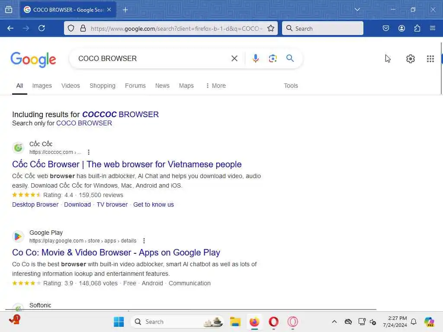The height and width of the screenshot is (332, 443).
Task: Open the Windows Start menu
Action: [x=119, y=322]
